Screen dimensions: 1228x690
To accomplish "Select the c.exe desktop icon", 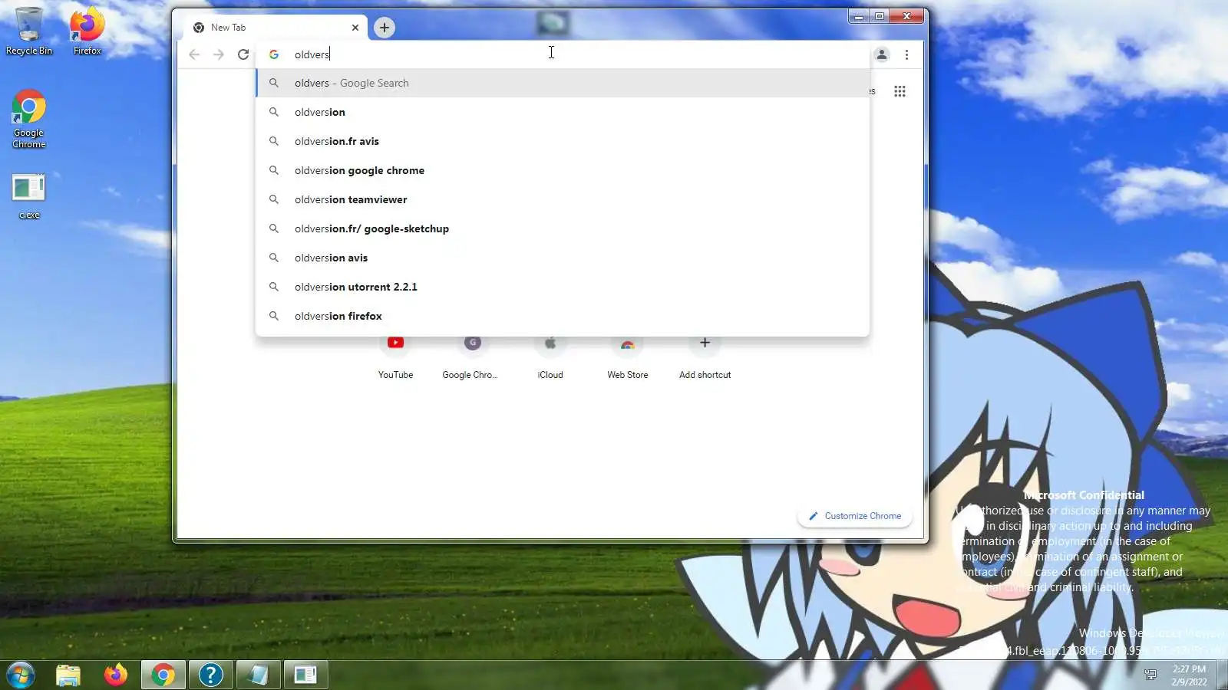I will (29, 196).
